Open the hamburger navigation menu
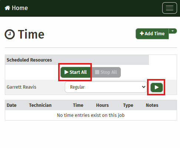Screen dimensions: 180x148 pos(170,8)
